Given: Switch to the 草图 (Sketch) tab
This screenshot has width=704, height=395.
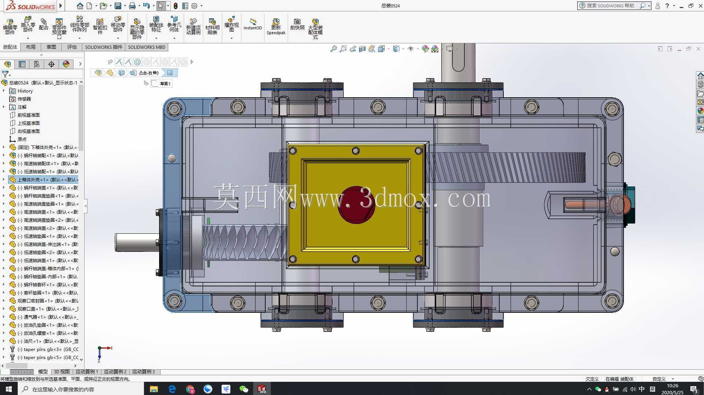Looking at the screenshot, I should pyautogui.click(x=51, y=47).
